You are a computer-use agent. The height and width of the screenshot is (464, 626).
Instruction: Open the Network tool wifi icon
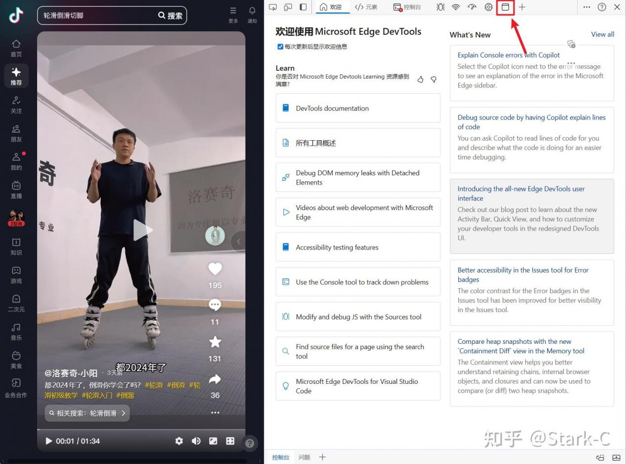click(x=456, y=7)
